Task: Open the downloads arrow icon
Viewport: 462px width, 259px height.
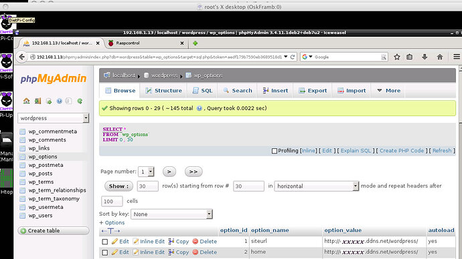Action: [x=425, y=57]
